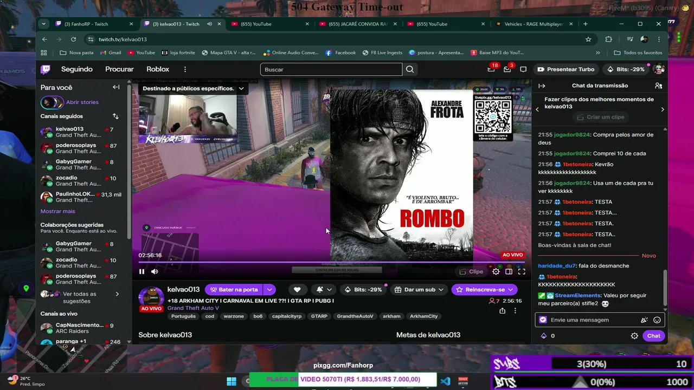
Task: Open the whispers speech bubble icon
Action: pos(523,69)
